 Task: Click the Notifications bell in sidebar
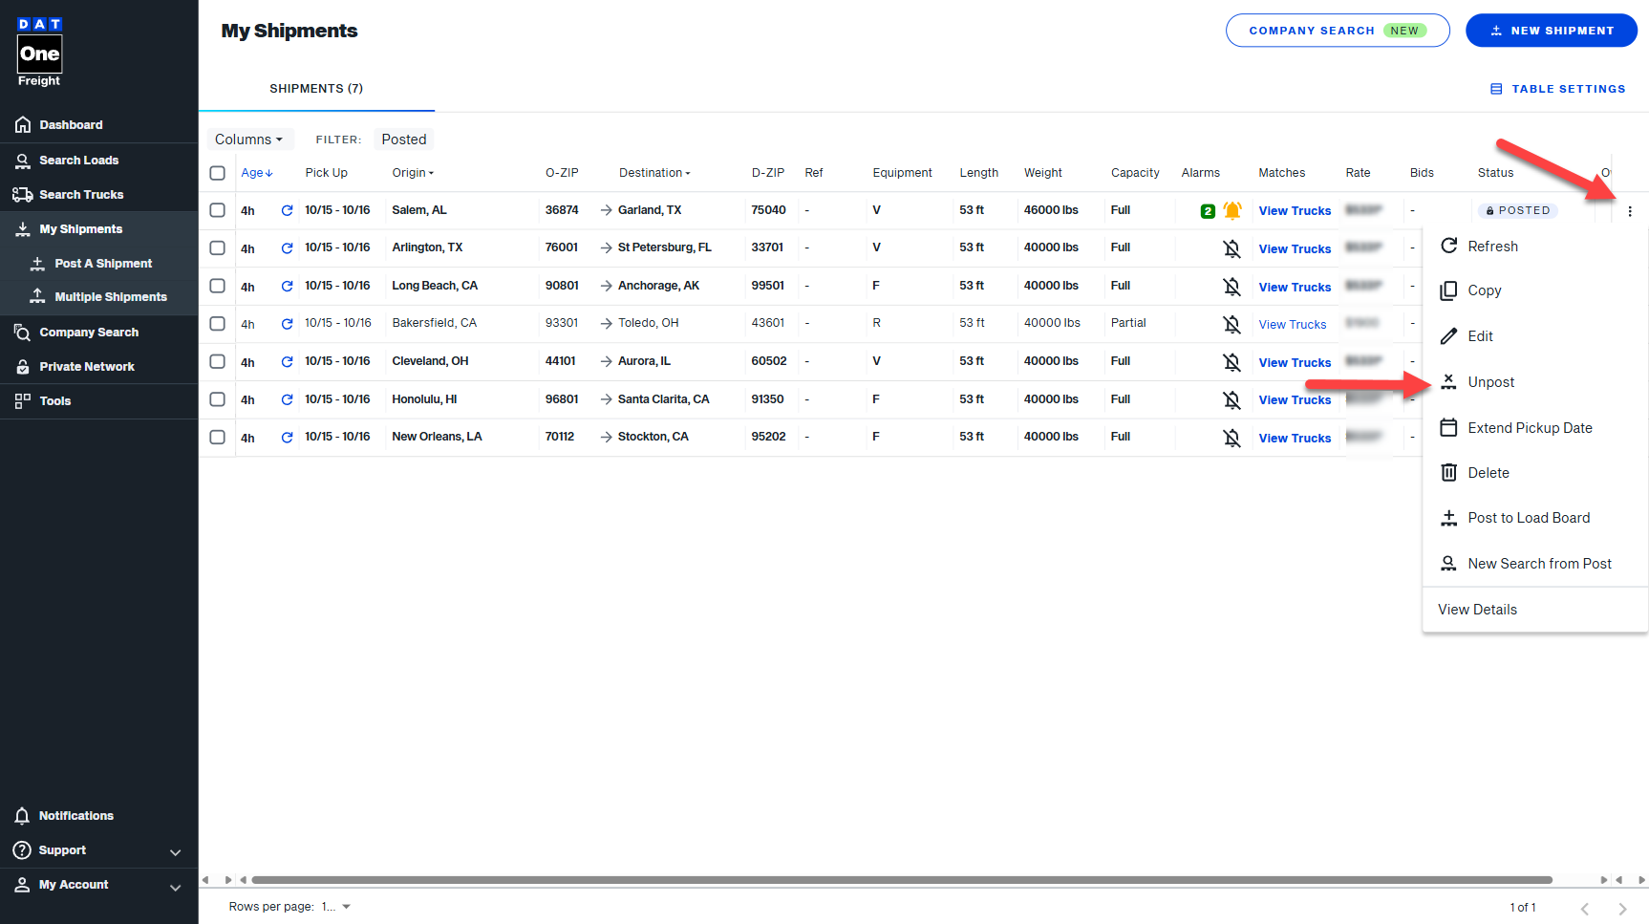pos(22,816)
